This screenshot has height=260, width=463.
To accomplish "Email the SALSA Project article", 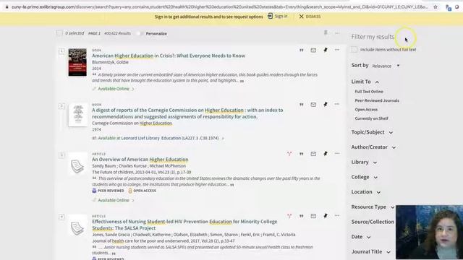I will coord(313,216).
